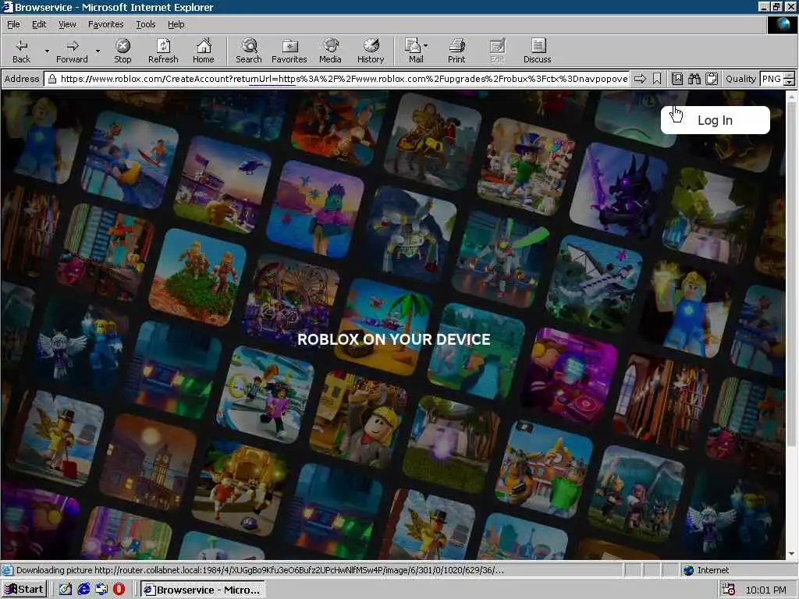The image size is (799, 599).
Task: Click the Discuss toolbar button
Action: tap(537, 51)
